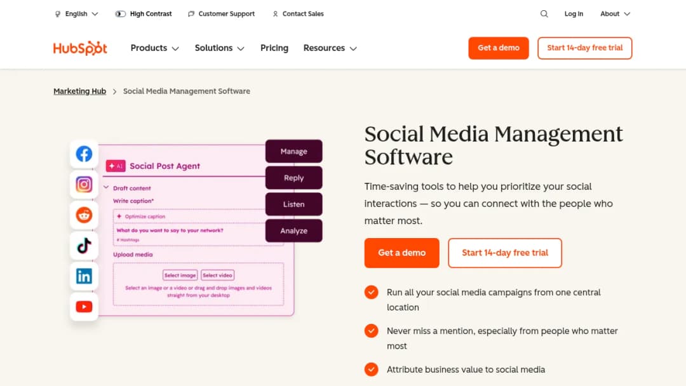Click the upload media drop zone

tap(198, 284)
